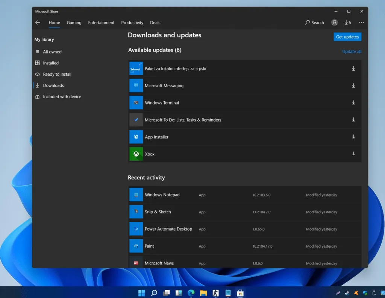The image size is (385, 298).
Task: Click the Microsoft Messaging app icon
Action: tap(136, 85)
